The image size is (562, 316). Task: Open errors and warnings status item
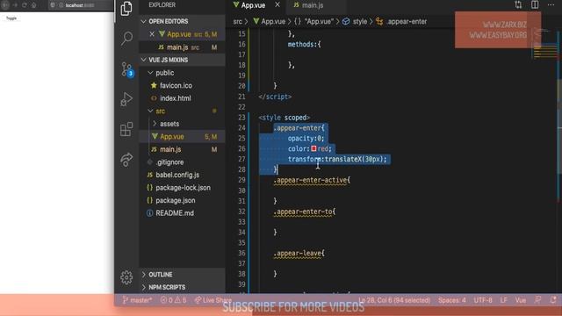pyautogui.click(x=174, y=300)
